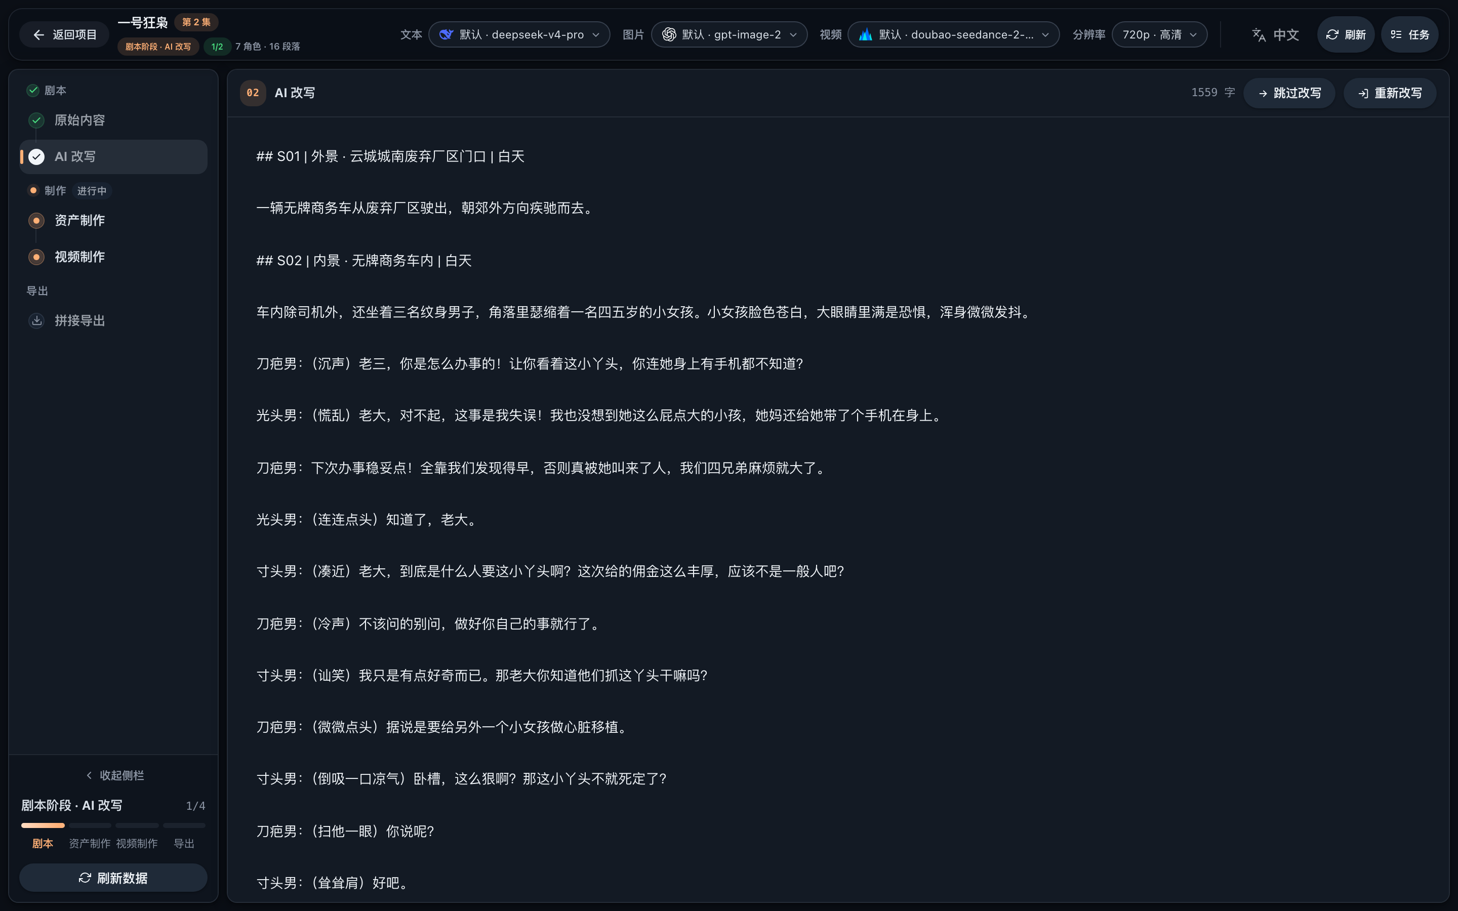Viewport: 1458px width, 911px height.
Task: Click the white check icon beside AI 改写
Action: coord(36,157)
